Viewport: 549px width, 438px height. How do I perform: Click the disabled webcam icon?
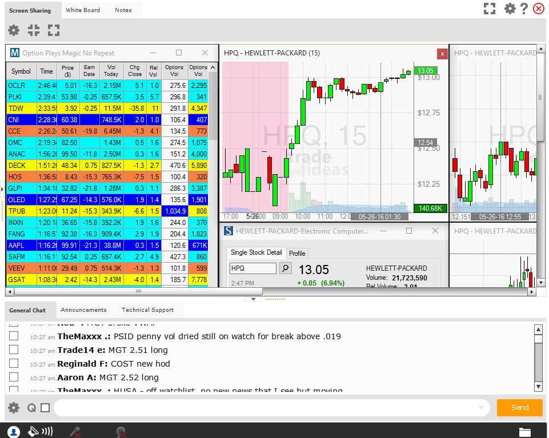click(x=121, y=432)
